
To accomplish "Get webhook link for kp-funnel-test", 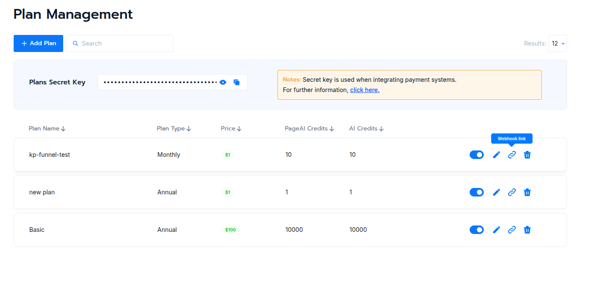I will pos(512,155).
